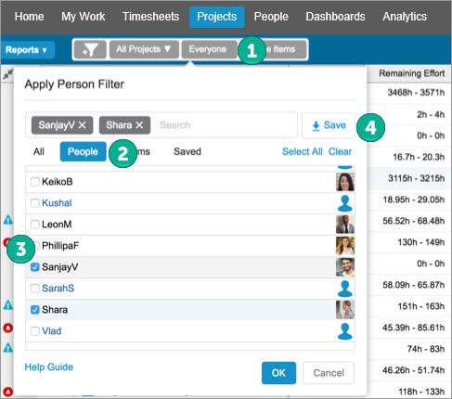The width and height of the screenshot is (452, 399).
Task: Open the Reports dropdown
Action: [x=27, y=50]
